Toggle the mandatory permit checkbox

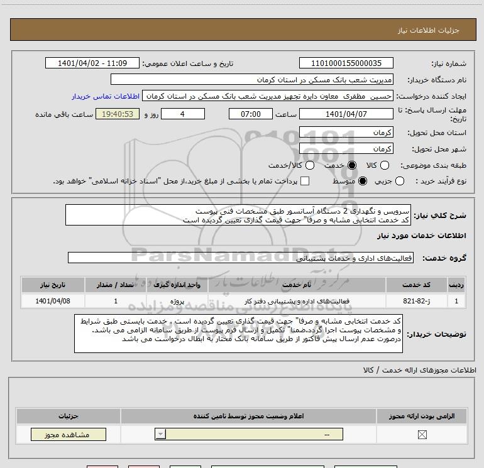pos(422,435)
